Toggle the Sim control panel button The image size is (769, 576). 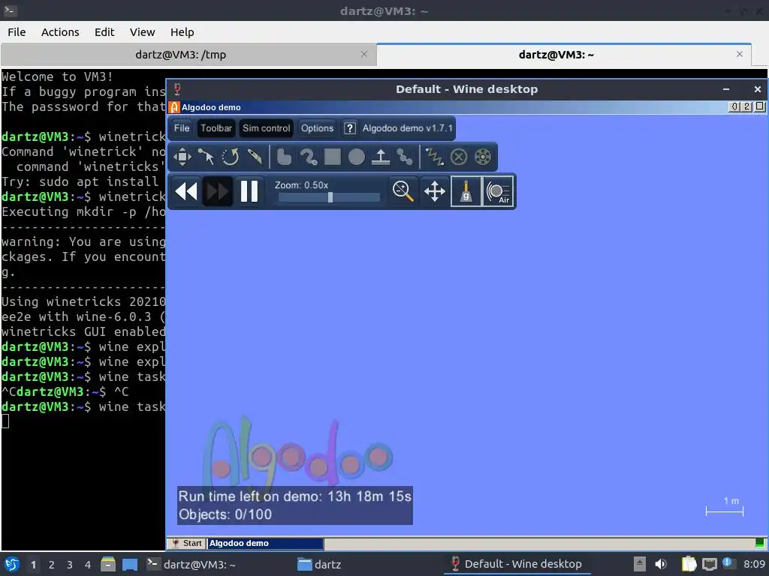point(267,128)
